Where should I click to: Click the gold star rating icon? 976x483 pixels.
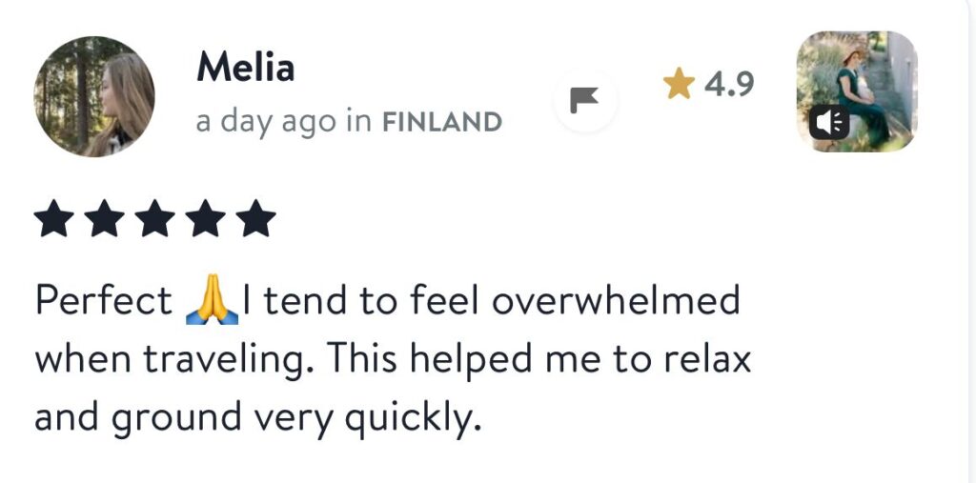tap(679, 86)
